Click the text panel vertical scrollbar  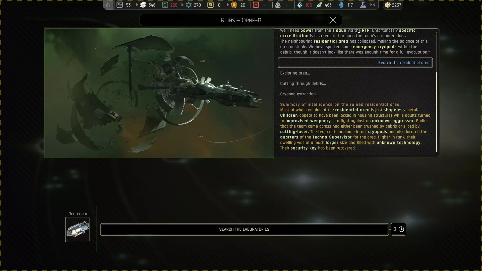[x=436, y=112]
